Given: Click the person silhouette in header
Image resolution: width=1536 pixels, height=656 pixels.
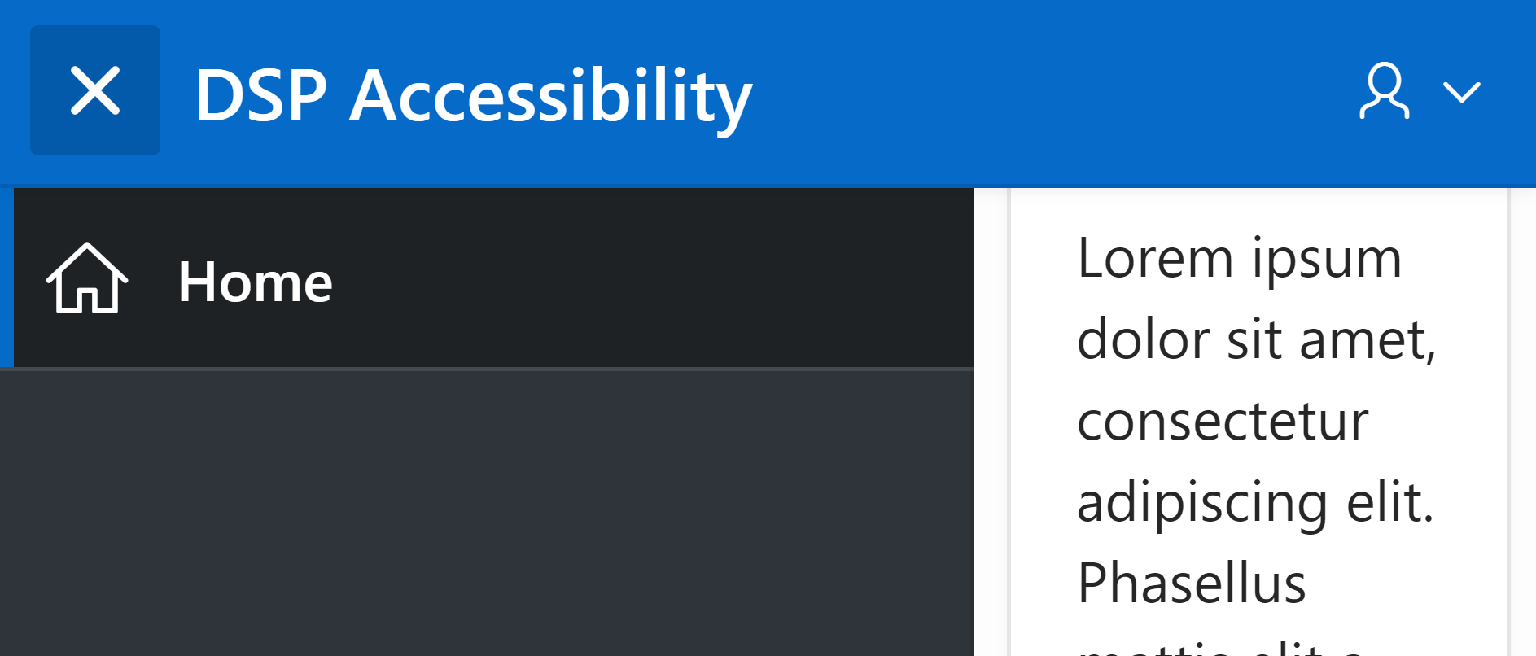Looking at the screenshot, I should (x=1384, y=91).
